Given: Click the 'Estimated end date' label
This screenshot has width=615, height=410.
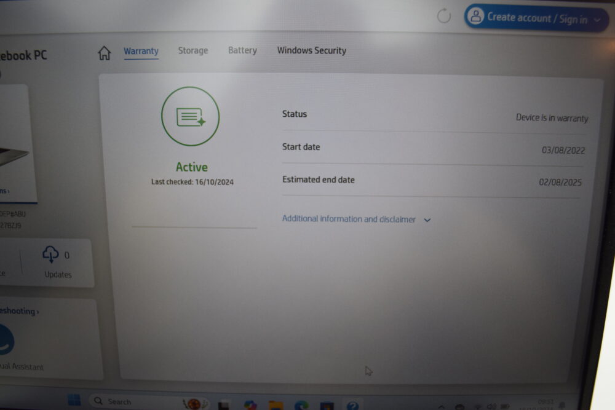Looking at the screenshot, I should tap(319, 179).
